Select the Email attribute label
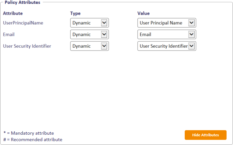This screenshot has width=233, height=145. tap(9, 34)
